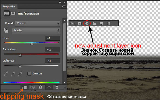The height and width of the screenshot is (100, 160).
Task: Click the Saturation slider handle
Action: [20, 55]
